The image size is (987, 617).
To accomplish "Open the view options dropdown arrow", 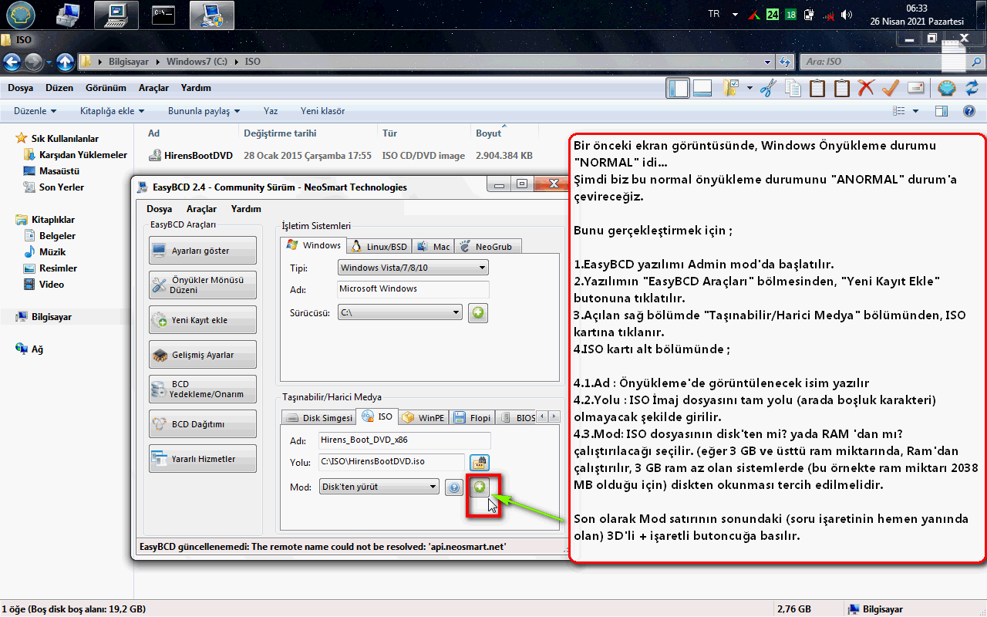I will [916, 111].
